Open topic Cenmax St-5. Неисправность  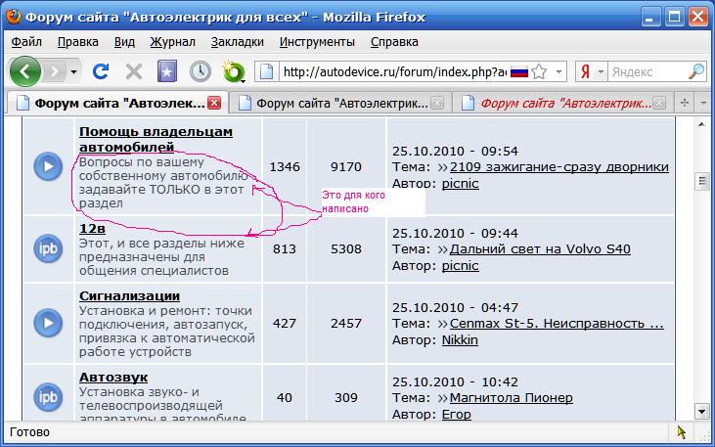pyautogui.click(x=557, y=324)
